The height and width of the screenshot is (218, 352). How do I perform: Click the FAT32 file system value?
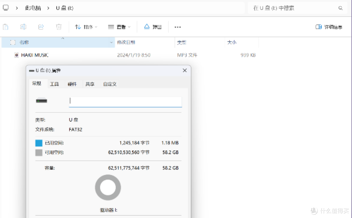[x=75, y=130]
